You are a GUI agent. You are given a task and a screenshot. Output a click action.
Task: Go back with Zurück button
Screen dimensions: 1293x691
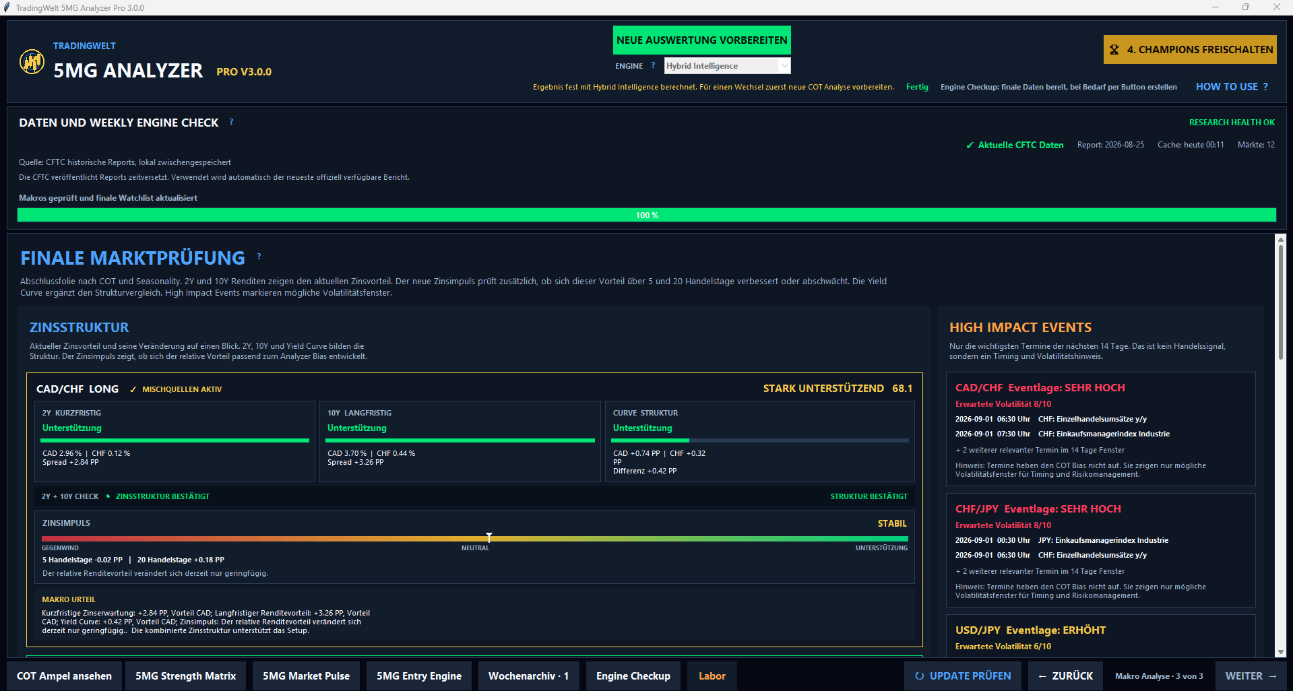click(1065, 676)
